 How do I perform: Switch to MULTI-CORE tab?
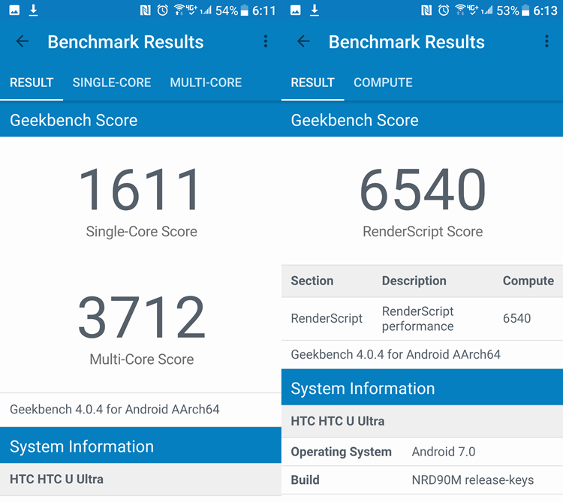click(x=206, y=83)
